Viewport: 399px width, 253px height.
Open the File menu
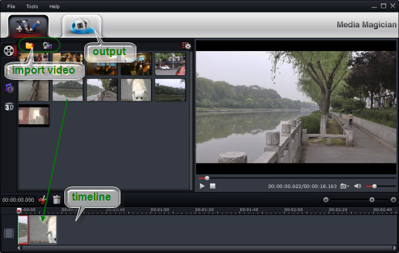pyautogui.click(x=11, y=7)
